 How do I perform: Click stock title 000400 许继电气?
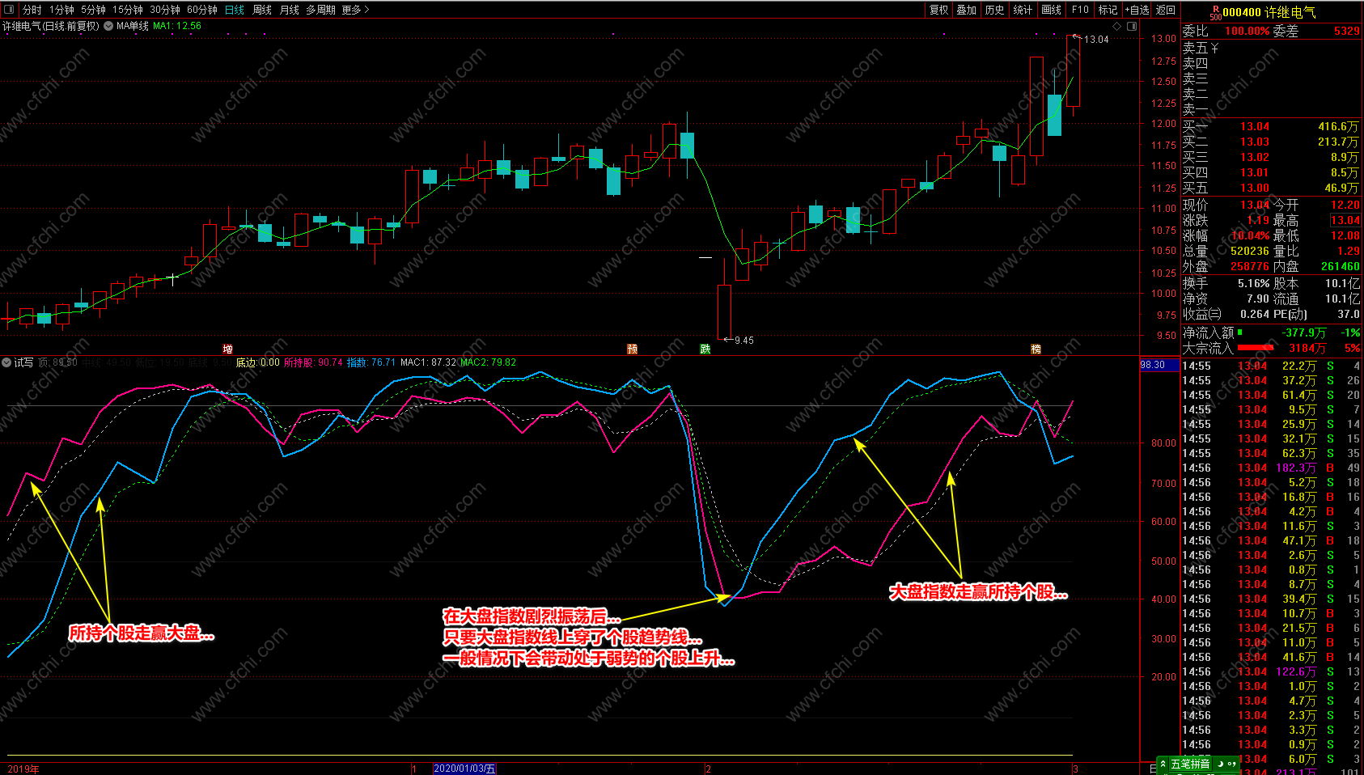click(x=1269, y=12)
